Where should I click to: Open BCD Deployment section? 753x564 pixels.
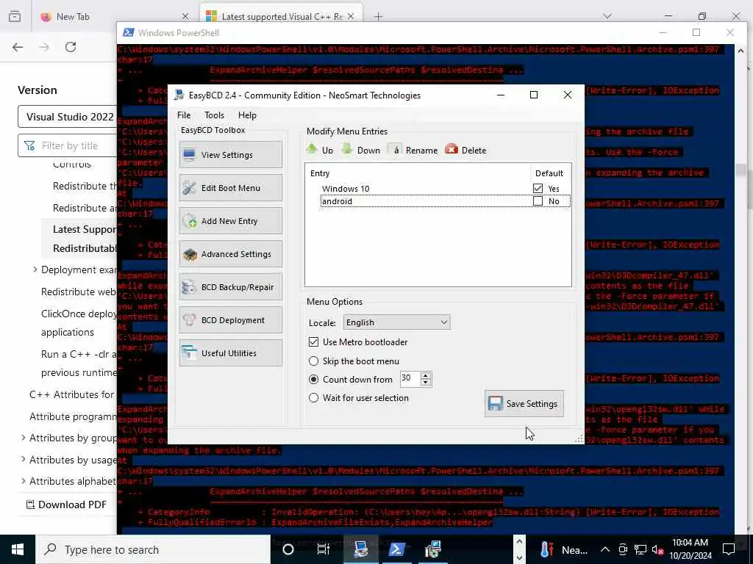(230, 320)
